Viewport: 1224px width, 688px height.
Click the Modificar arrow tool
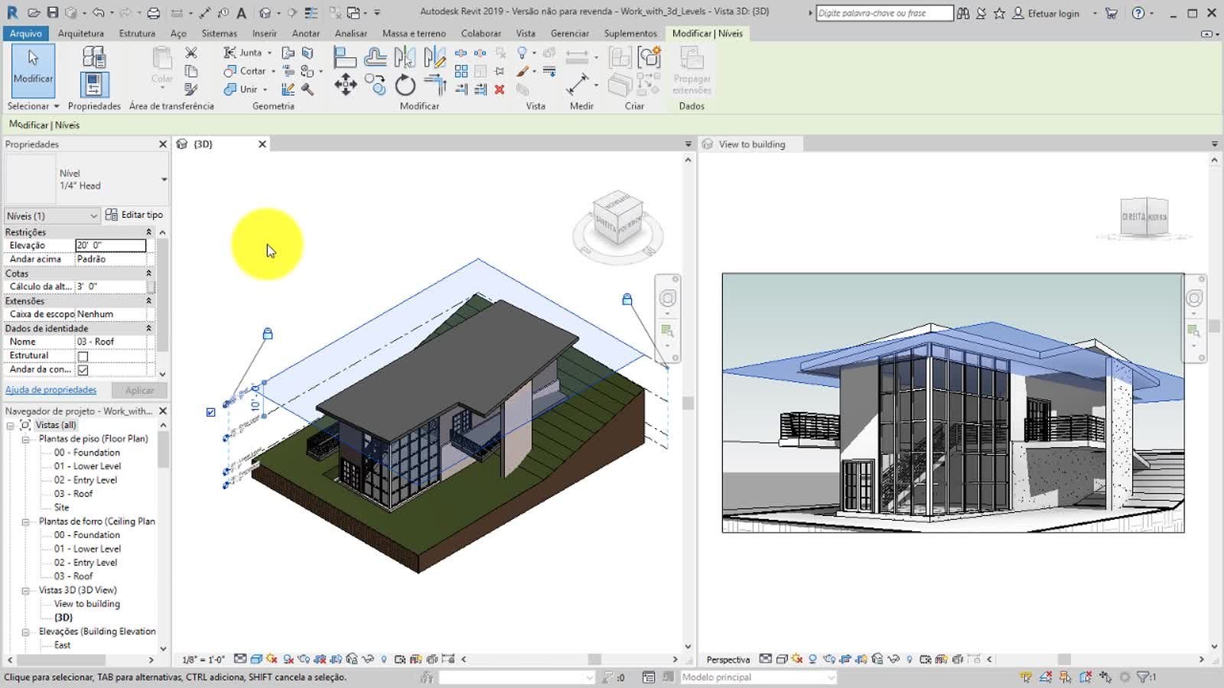(33, 67)
